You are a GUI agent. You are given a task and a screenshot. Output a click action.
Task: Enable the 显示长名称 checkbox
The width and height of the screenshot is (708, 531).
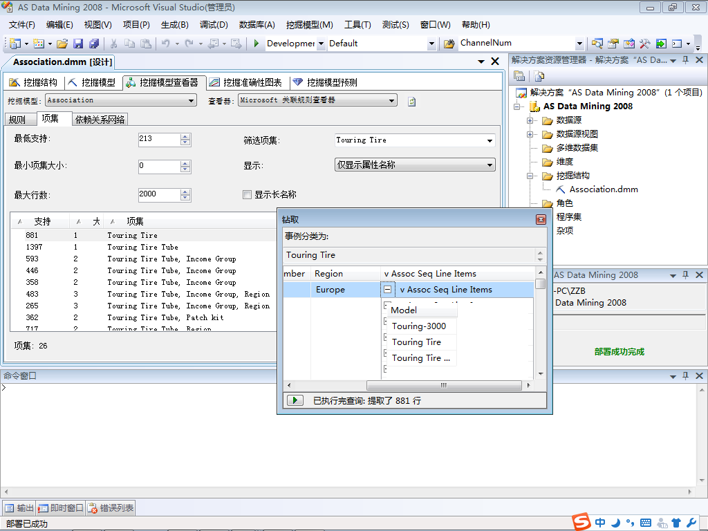click(247, 194)
